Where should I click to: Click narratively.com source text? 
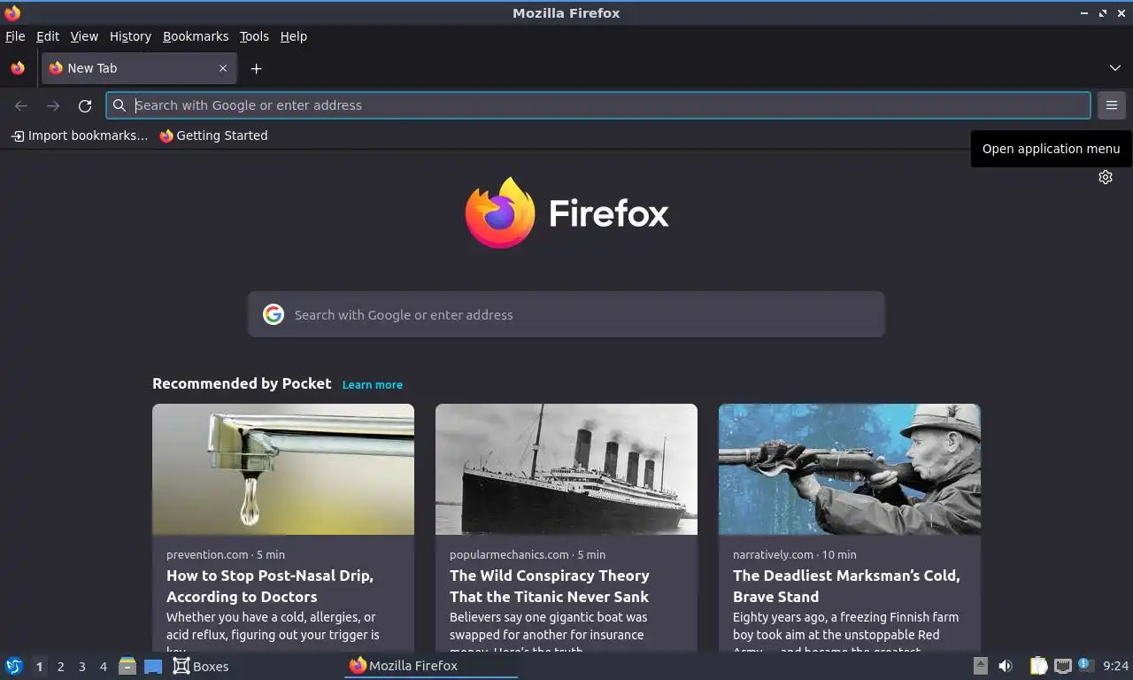tap(773, 554)
